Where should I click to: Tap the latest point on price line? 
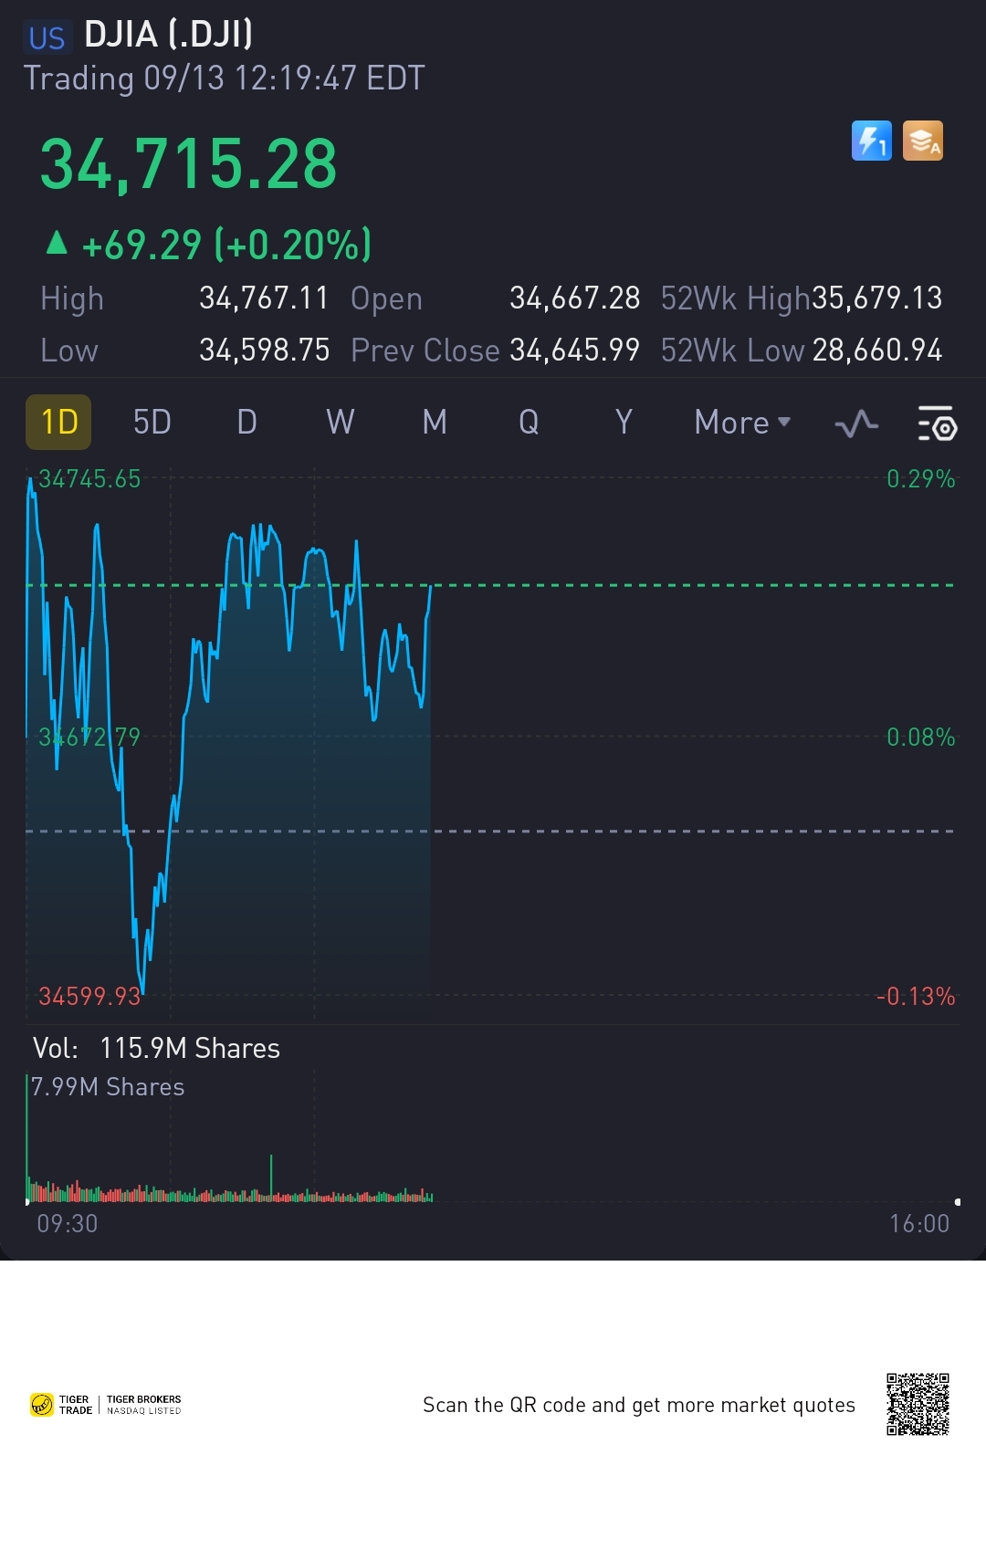click(430, 587)
